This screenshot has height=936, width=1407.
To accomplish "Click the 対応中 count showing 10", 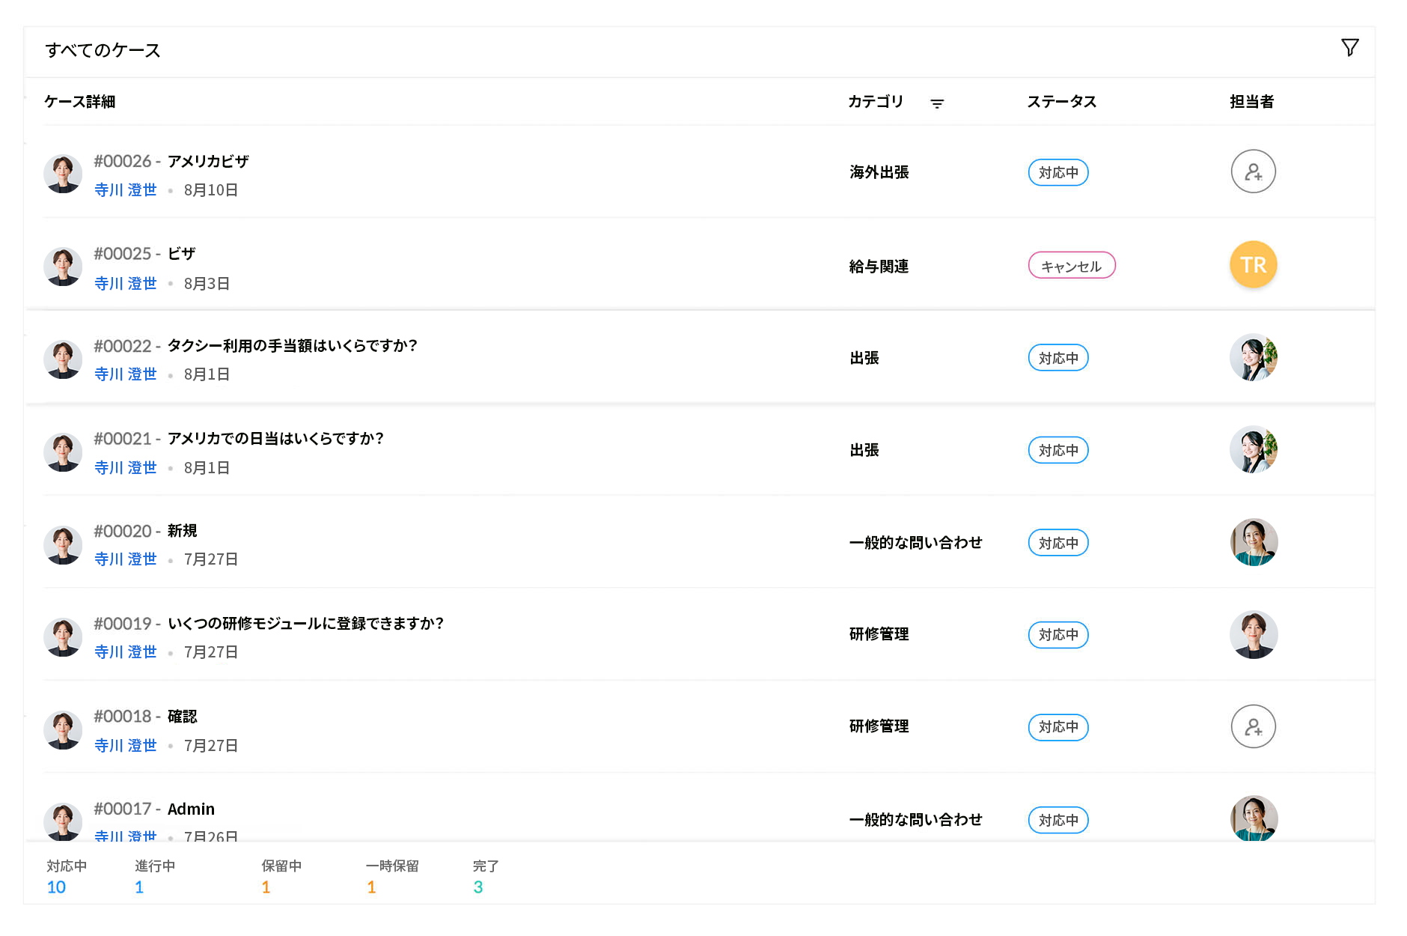I will (x=56, y=887).
